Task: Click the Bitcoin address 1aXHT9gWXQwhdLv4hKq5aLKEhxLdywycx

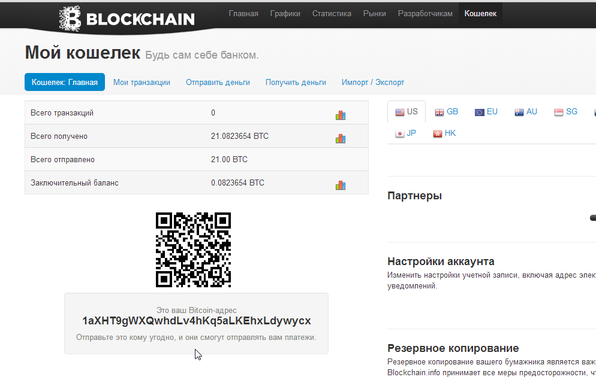Action: (x=197, y=321)
